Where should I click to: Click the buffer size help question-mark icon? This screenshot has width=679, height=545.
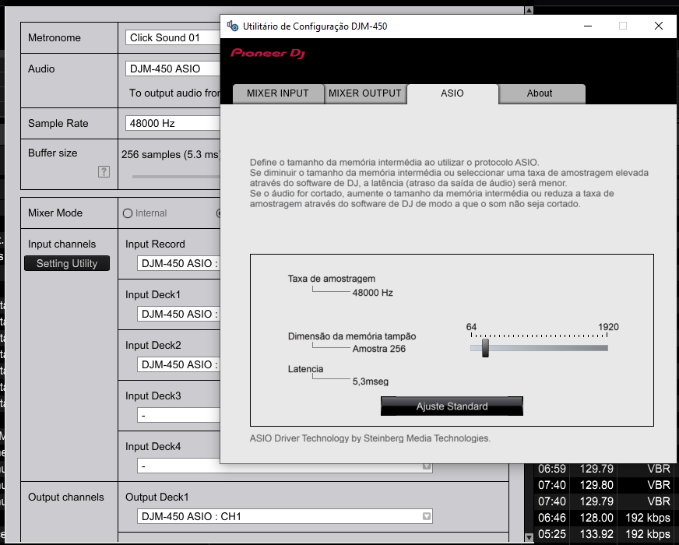pyautogui.click(x=104, y=172)
